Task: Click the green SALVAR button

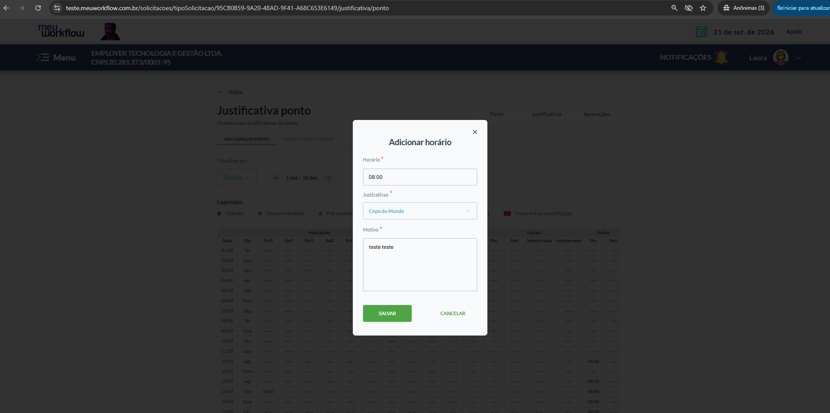Action: click(x=387, y=313)
